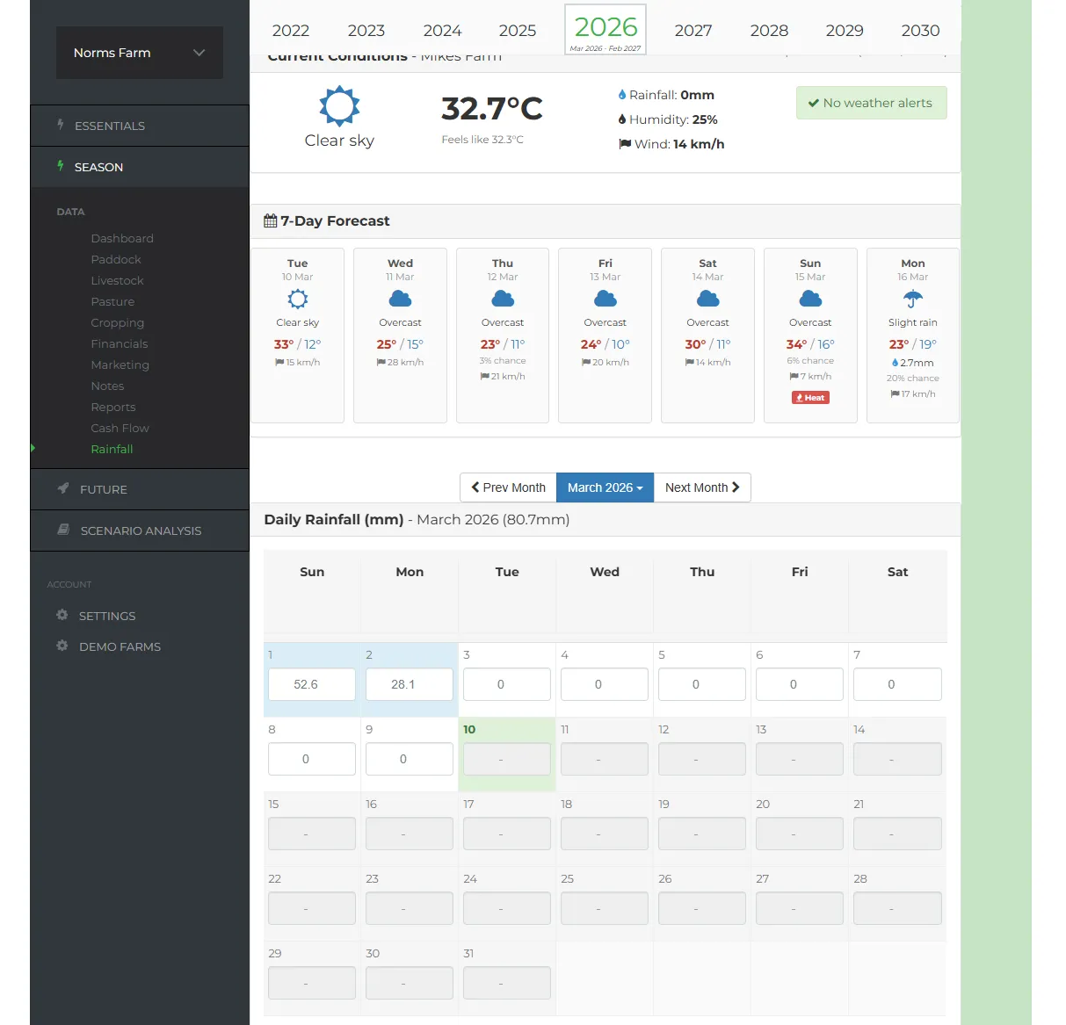Edit the rainfall value for March 1
The width and height of the screenshot is (1066, 1025).
[311, 684]
